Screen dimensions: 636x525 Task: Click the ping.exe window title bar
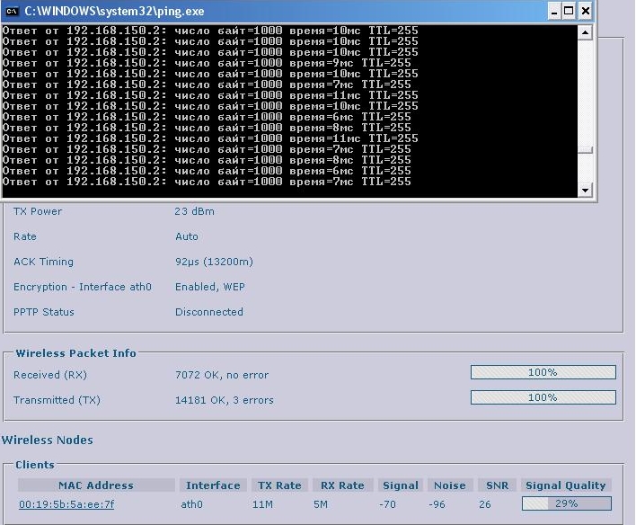point(269,12)
